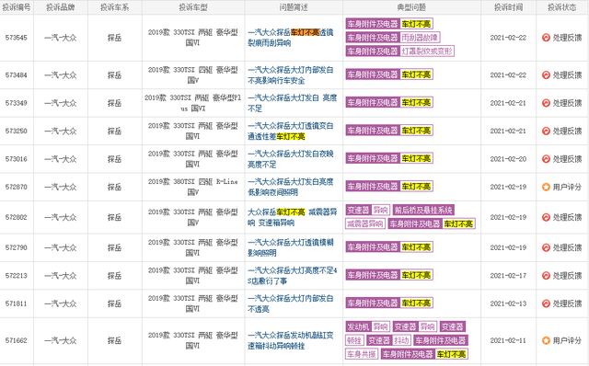Image resolution: width=589 pixels, height=366 pixels.
Task: Click status icon for complaint 573545
Action: (x=546, y=38)
